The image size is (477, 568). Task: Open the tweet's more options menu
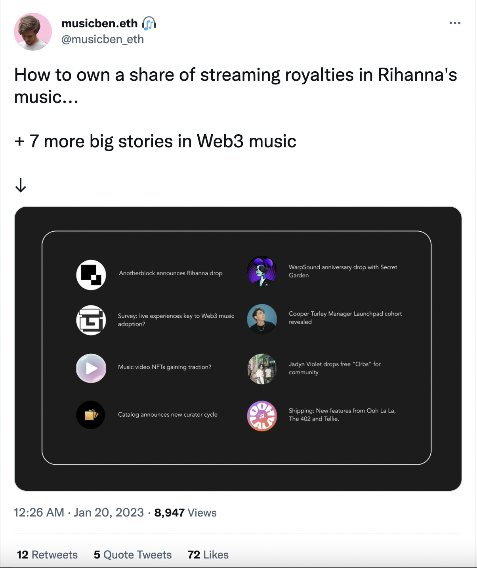455,23
